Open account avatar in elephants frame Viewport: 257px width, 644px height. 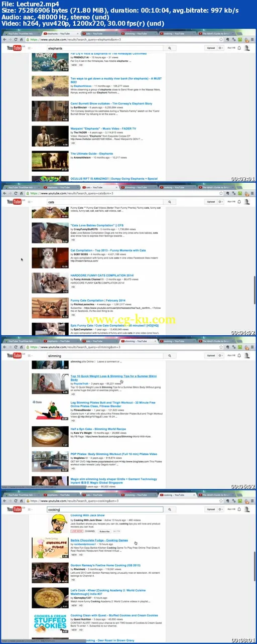pos(246,48)
